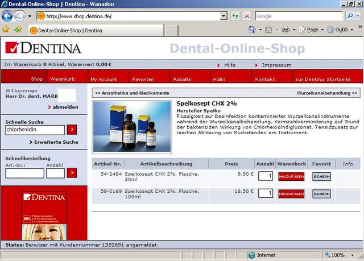364x261 pixels.
Task: Click Sichern for the 100ml bottle
Action: tap(321, 194)
